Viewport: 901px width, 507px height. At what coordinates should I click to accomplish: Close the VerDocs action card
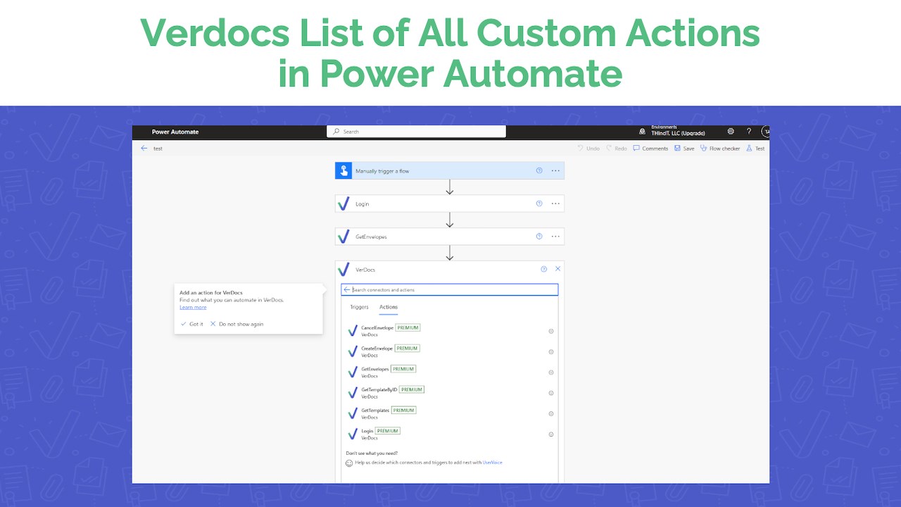[x=558, y=269]
